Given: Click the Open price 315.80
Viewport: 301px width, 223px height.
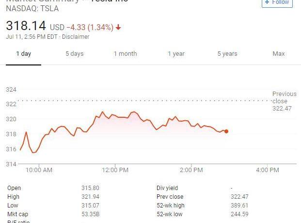Looking at the screenshot, I should [x=90, y=188].
